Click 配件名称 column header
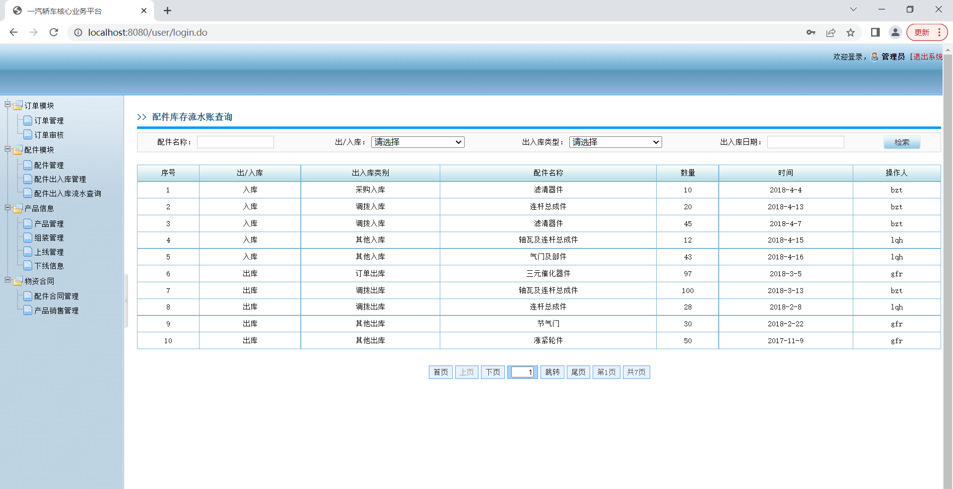 548,173
